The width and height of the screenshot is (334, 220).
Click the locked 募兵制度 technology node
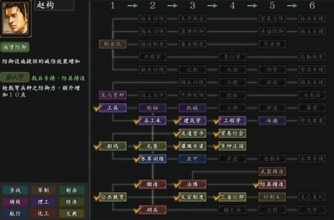192,44
